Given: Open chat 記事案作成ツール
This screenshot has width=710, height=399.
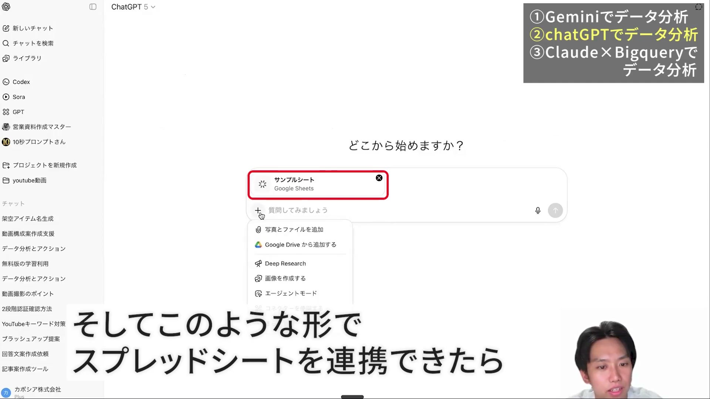Looking at the screenshot, I should pos(25,369).
